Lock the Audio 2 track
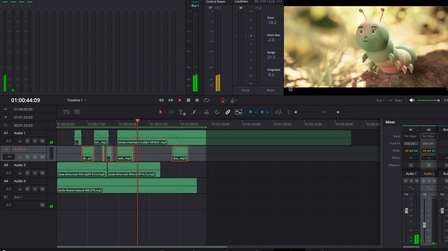The width and height of the screenshot is (448, 251). pyautogui.click(x=20, y=157)
